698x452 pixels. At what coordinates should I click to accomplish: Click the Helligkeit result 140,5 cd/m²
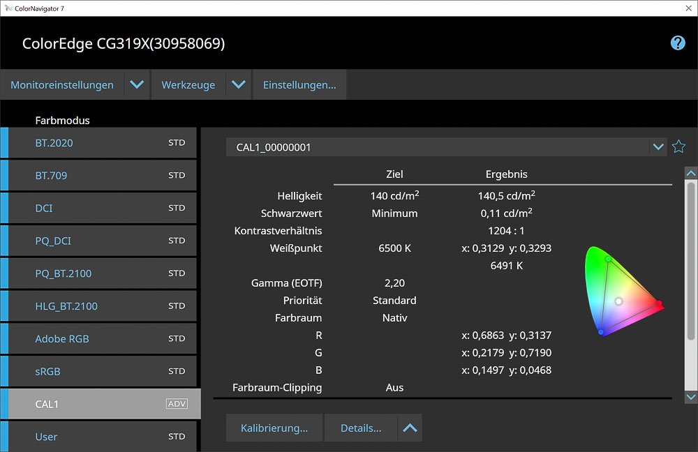pos(507,195)
